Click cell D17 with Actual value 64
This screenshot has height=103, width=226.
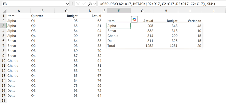90,96
